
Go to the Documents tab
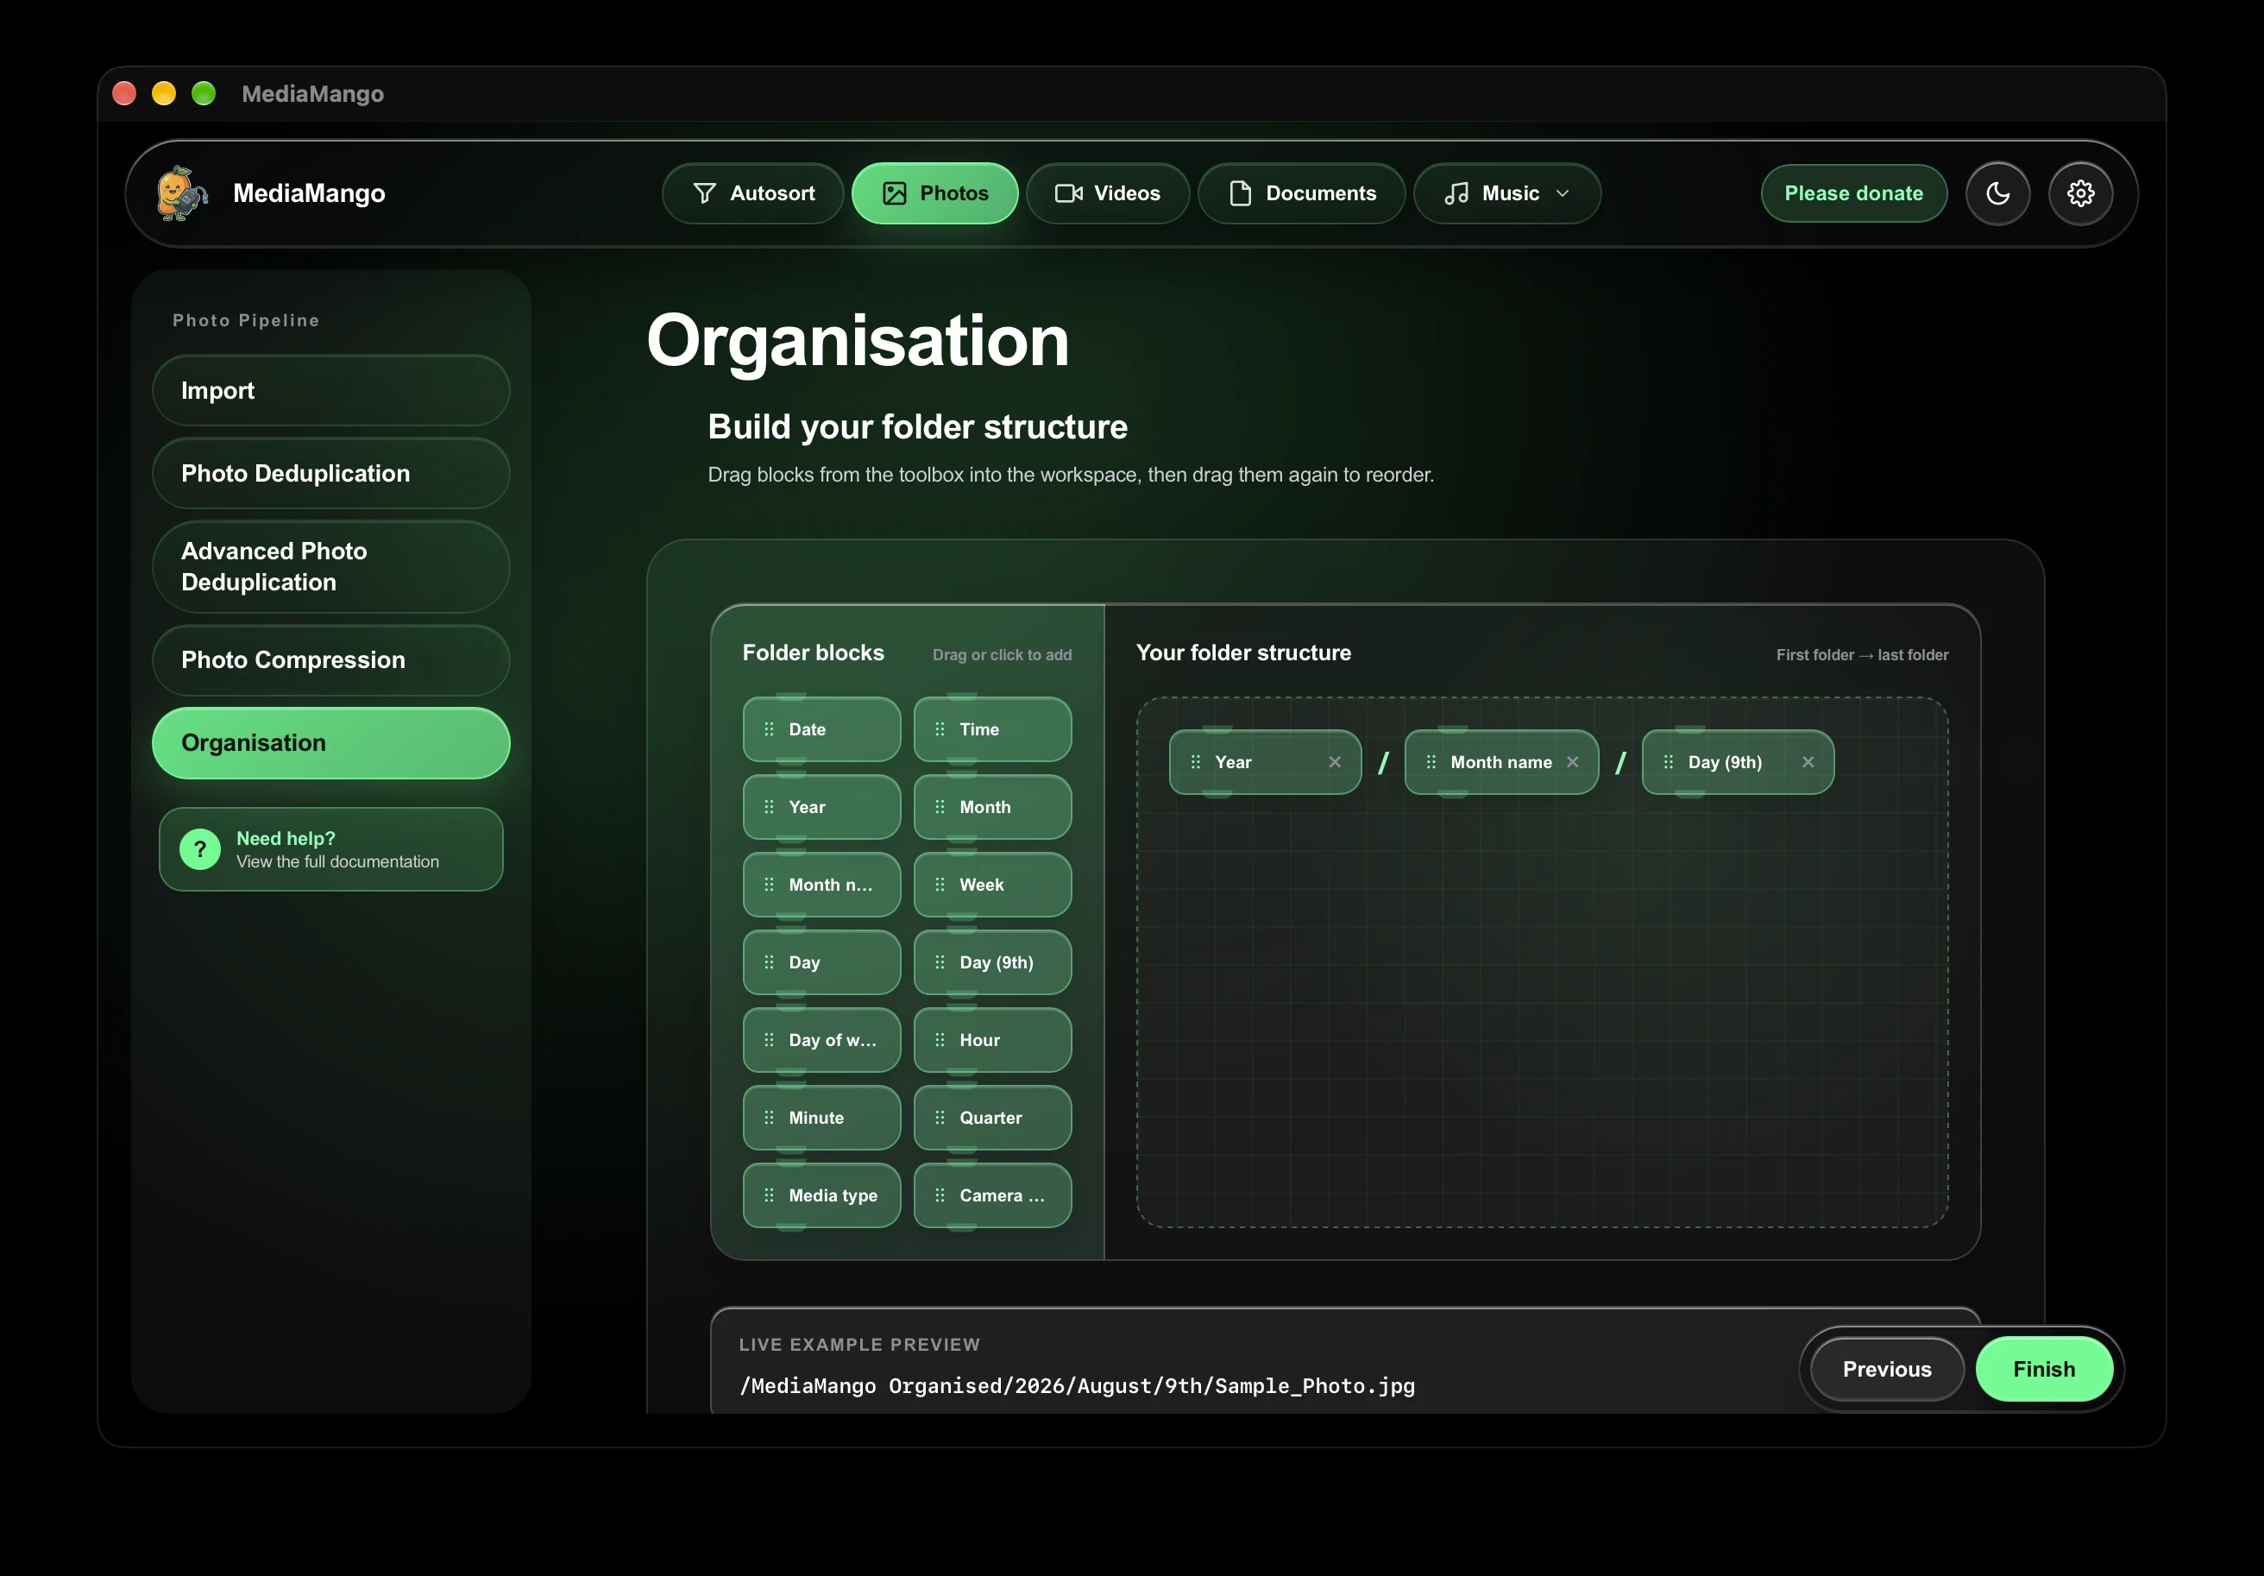coord(1302,193)
